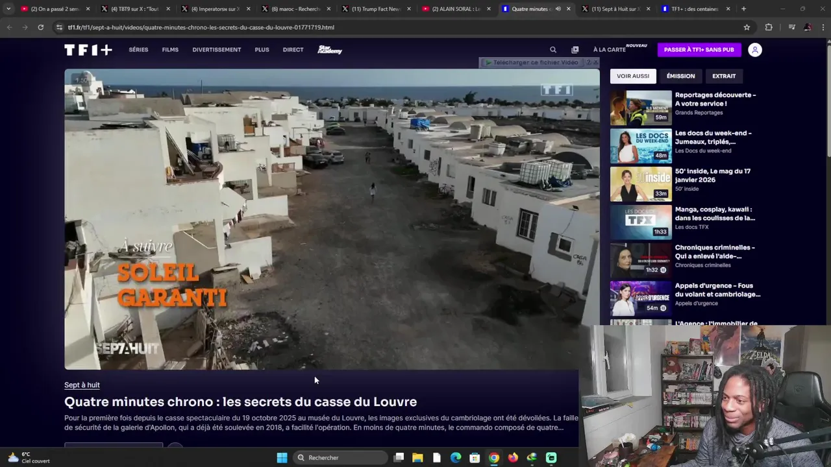Switch to the 'Trump Fact News' tab

[x=376, y=9]
